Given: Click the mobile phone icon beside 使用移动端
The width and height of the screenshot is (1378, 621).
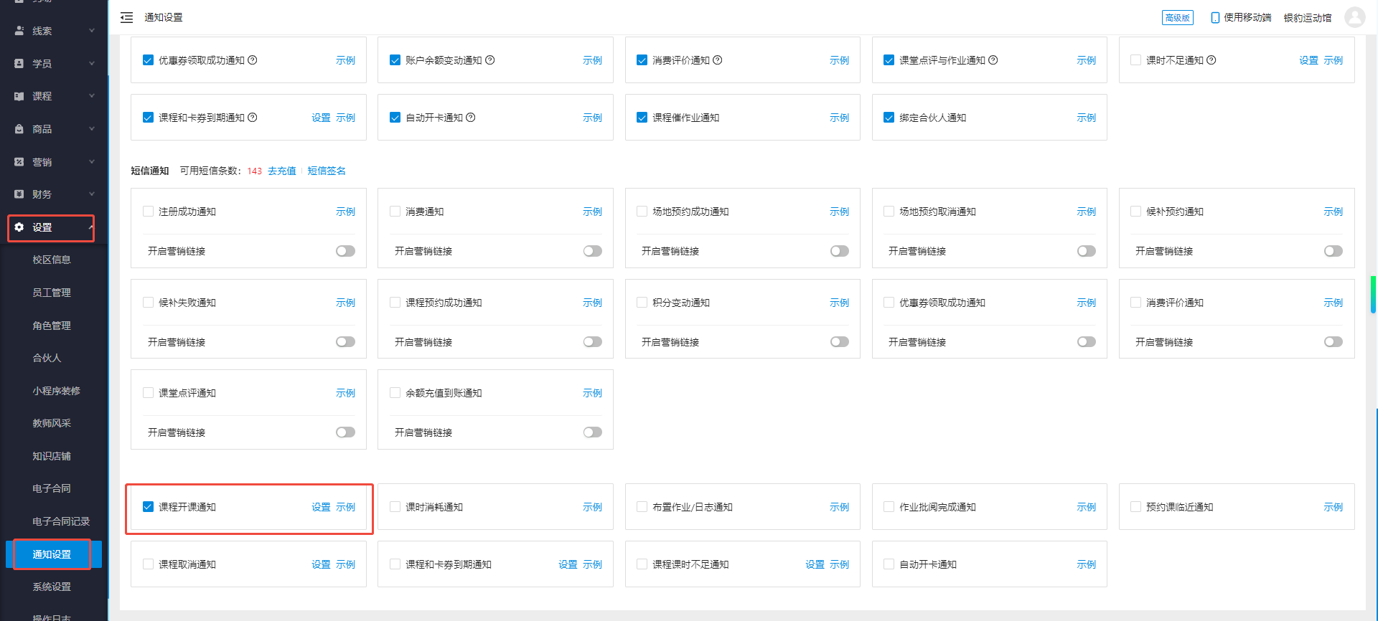Looking at the screenshot, I should [1215, 17].
